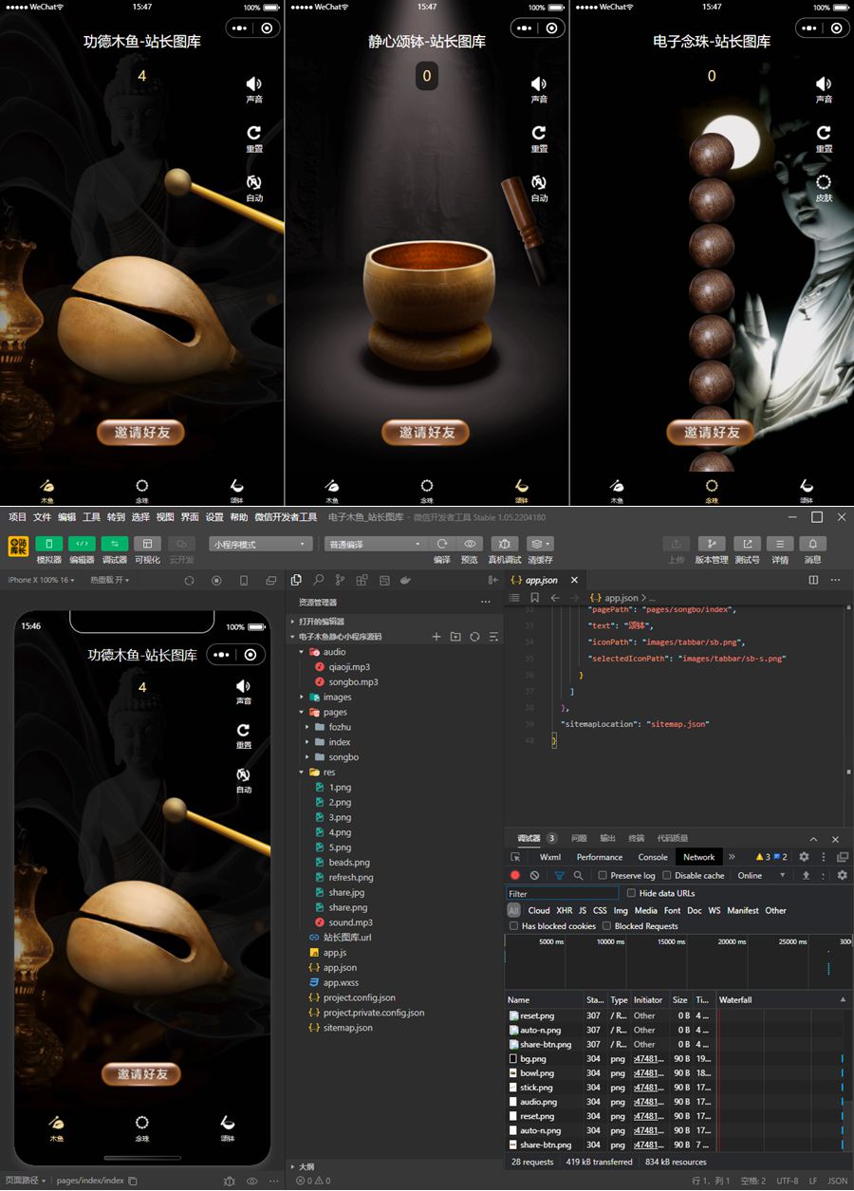The image size is (854, 1191).
Task: Click the 编译 compile button
Action: tap(442, 544)
